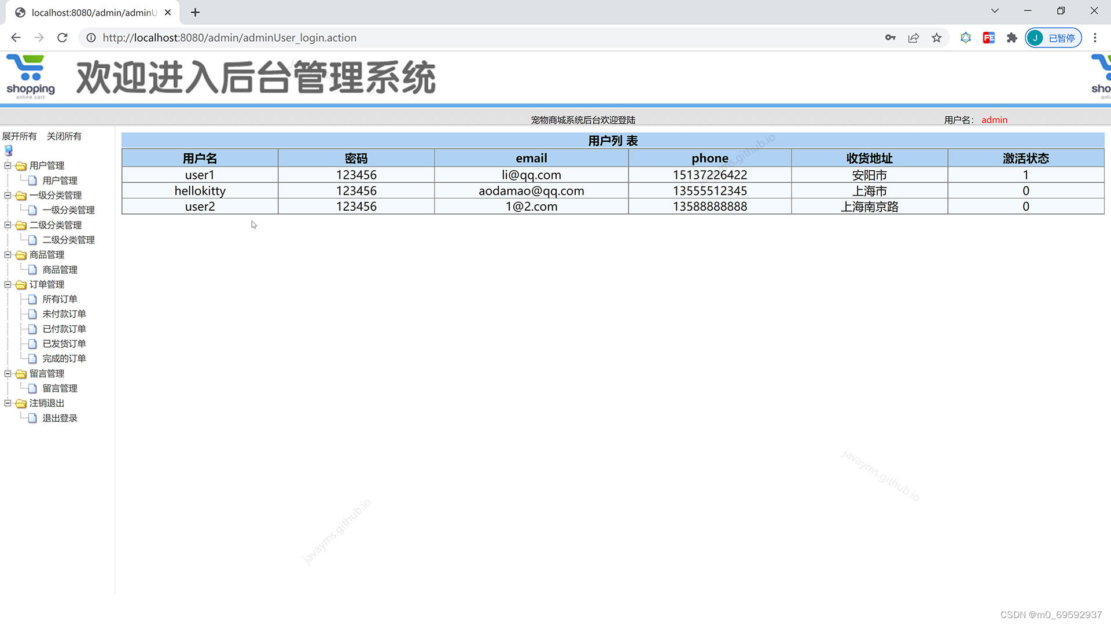Open the saved password key icon
Screen dimensions: 1111x625
(x=890, y=38)
